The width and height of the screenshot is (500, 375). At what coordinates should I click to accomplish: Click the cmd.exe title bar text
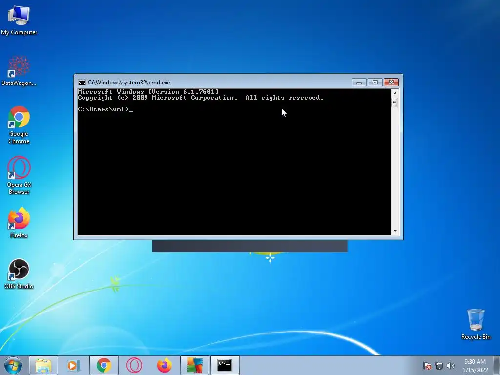pos(129,83)
